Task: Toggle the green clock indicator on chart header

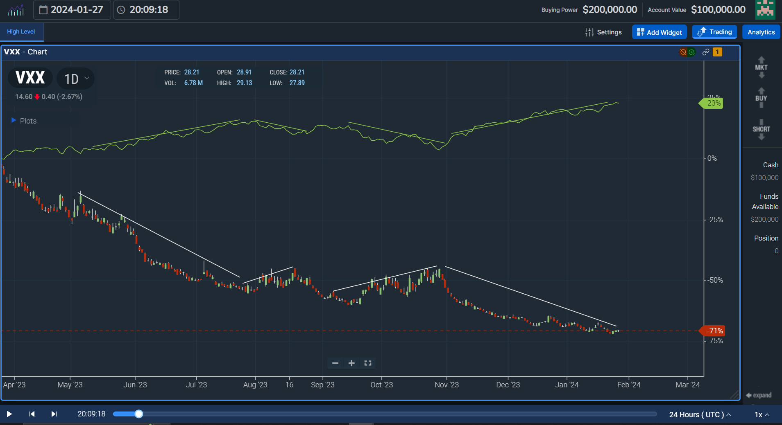Action: pos(691,52)
